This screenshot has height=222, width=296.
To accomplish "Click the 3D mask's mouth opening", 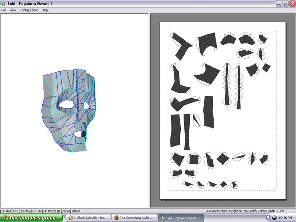I will tap(79, 132).
